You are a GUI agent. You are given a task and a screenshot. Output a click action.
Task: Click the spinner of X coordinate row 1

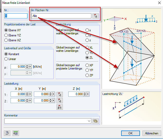(27, 94)
